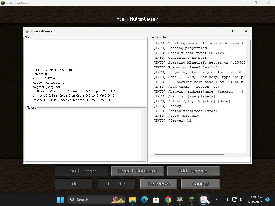The width and height of the screenshot is (275, 206).
Task: Click the "Avg sent: 0" stat line
Action: (x=48, y=83)
